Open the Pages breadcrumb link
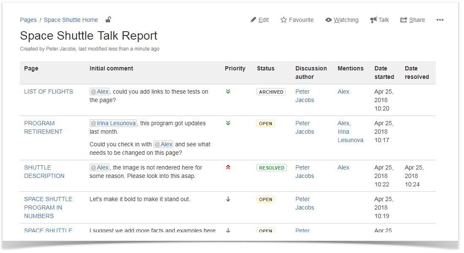 click(28, 20)
